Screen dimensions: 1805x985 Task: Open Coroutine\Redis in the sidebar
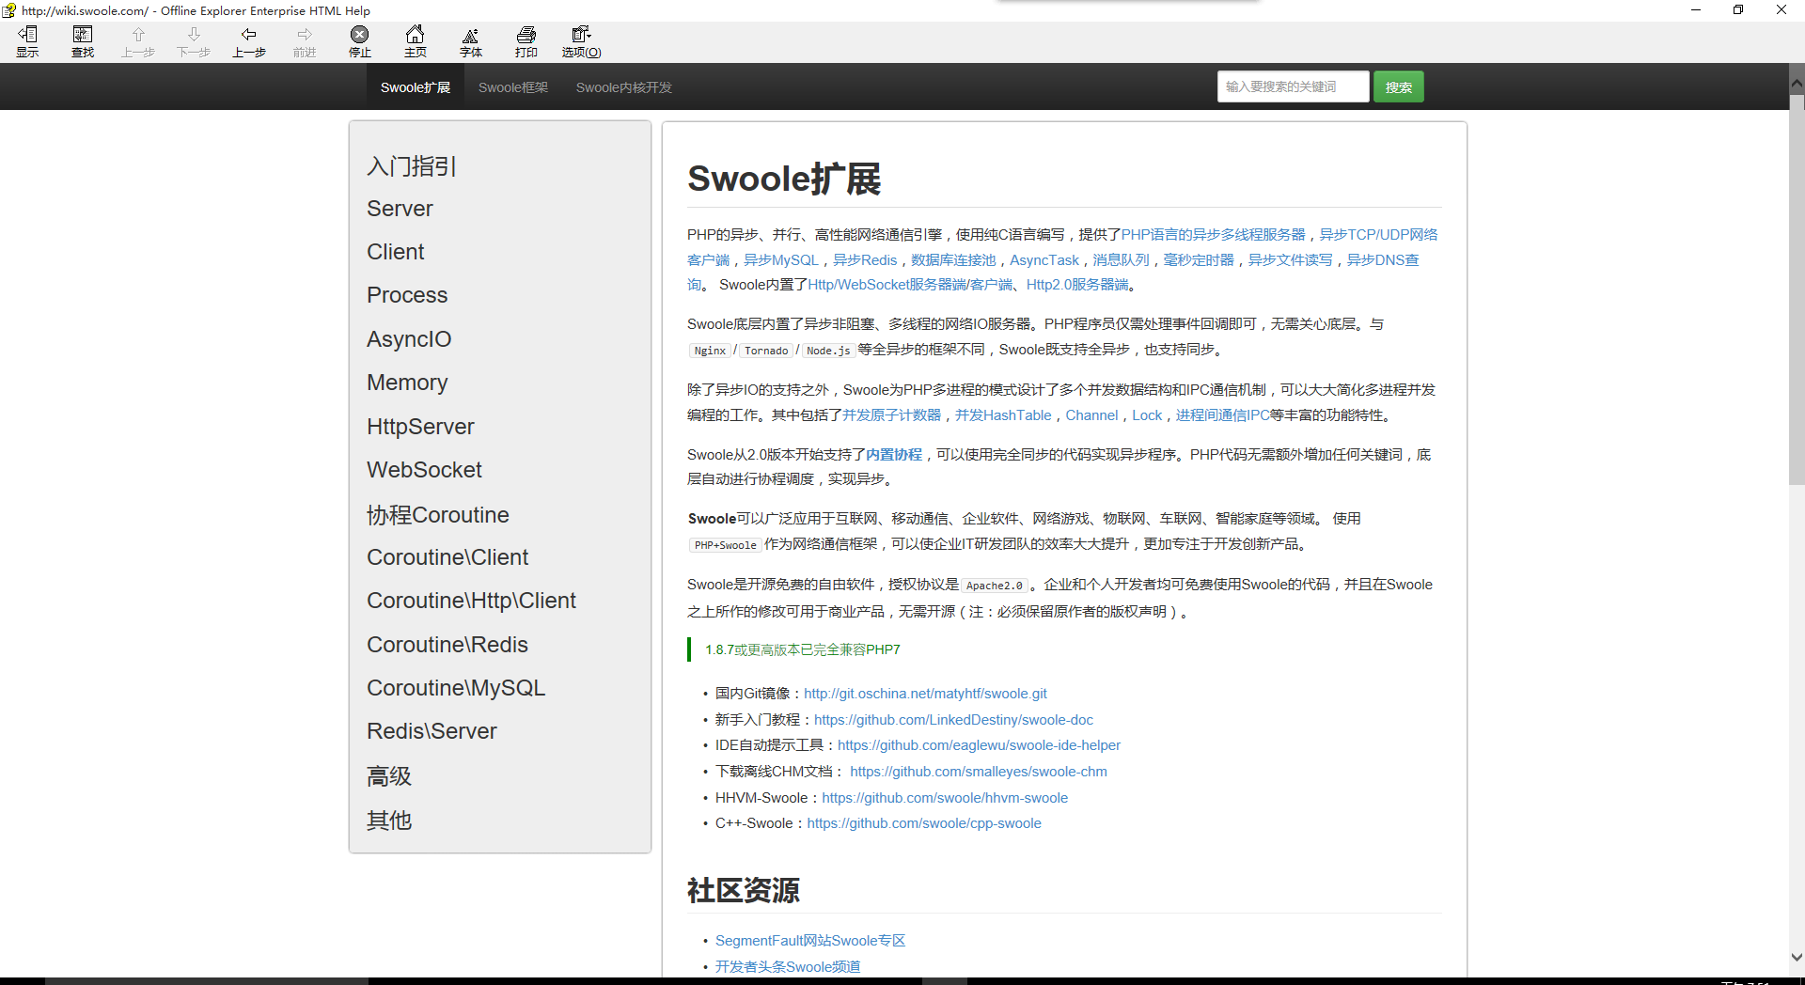pyautogui.click(x=447, y=645)
